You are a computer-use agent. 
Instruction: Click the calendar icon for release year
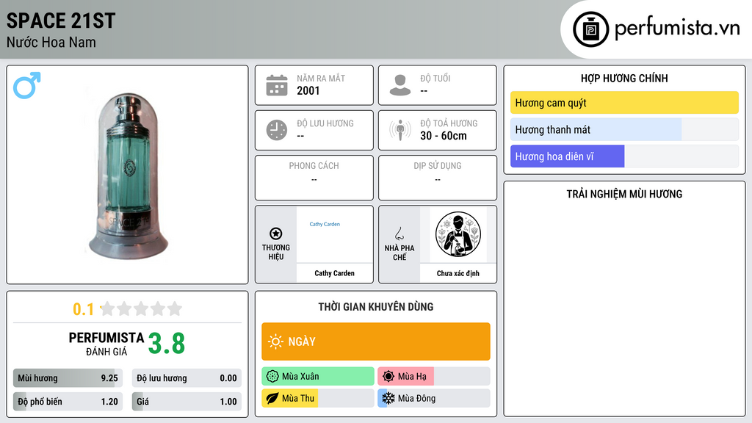tap(277, 85)
